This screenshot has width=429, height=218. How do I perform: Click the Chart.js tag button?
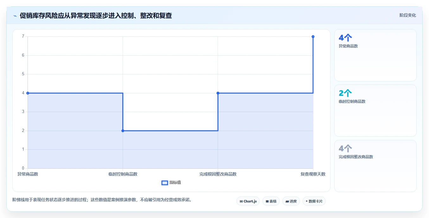(248, 201)
